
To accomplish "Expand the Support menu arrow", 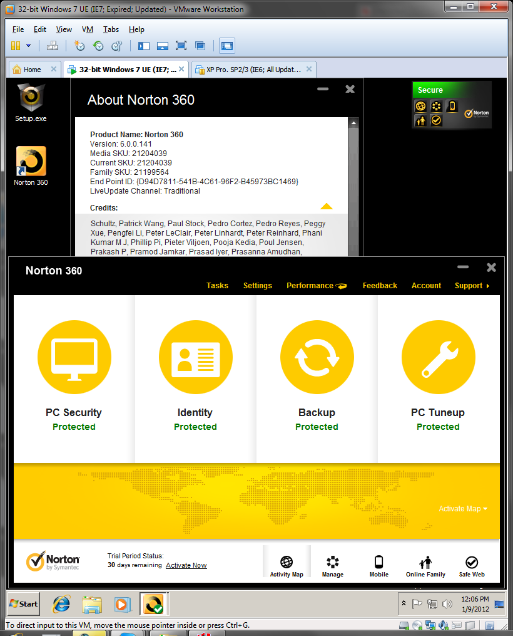I will tap(487, 286).
